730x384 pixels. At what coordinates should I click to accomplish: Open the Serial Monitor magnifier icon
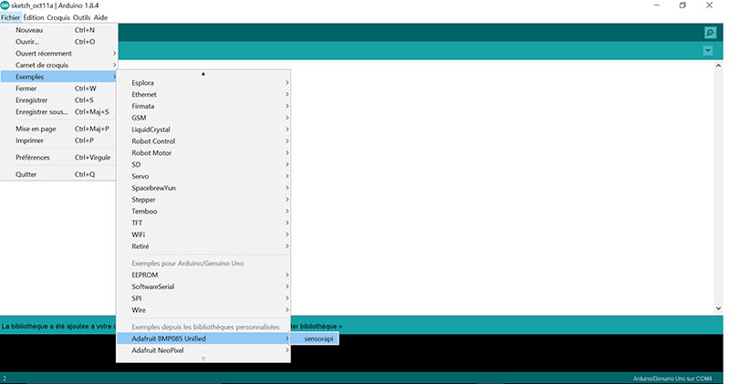tap(710, 33)
